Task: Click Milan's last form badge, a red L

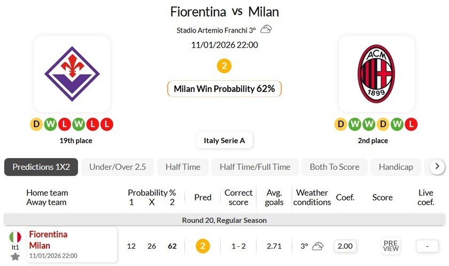Action: click(x=411, y=124)
